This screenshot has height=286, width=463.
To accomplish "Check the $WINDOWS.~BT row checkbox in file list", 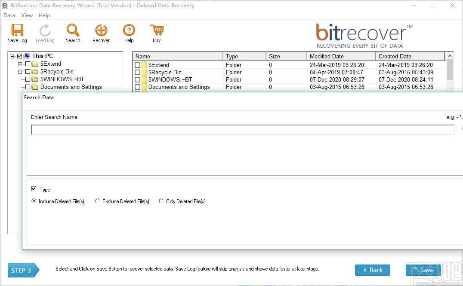I will (137, 80).
